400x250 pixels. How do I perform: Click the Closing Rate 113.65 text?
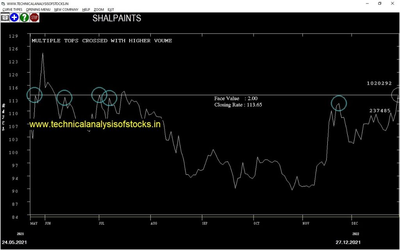point(238,105)
